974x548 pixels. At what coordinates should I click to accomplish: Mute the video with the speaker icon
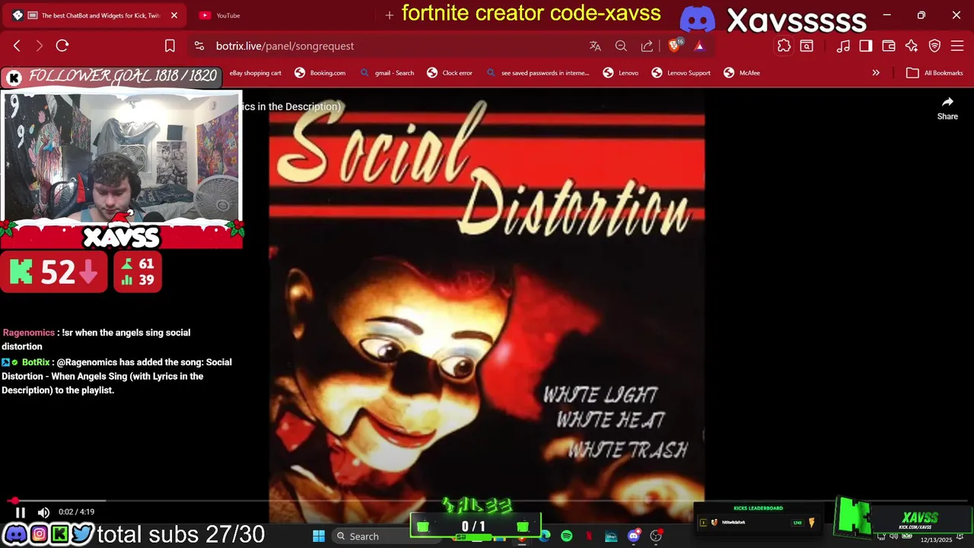point(43,513)
